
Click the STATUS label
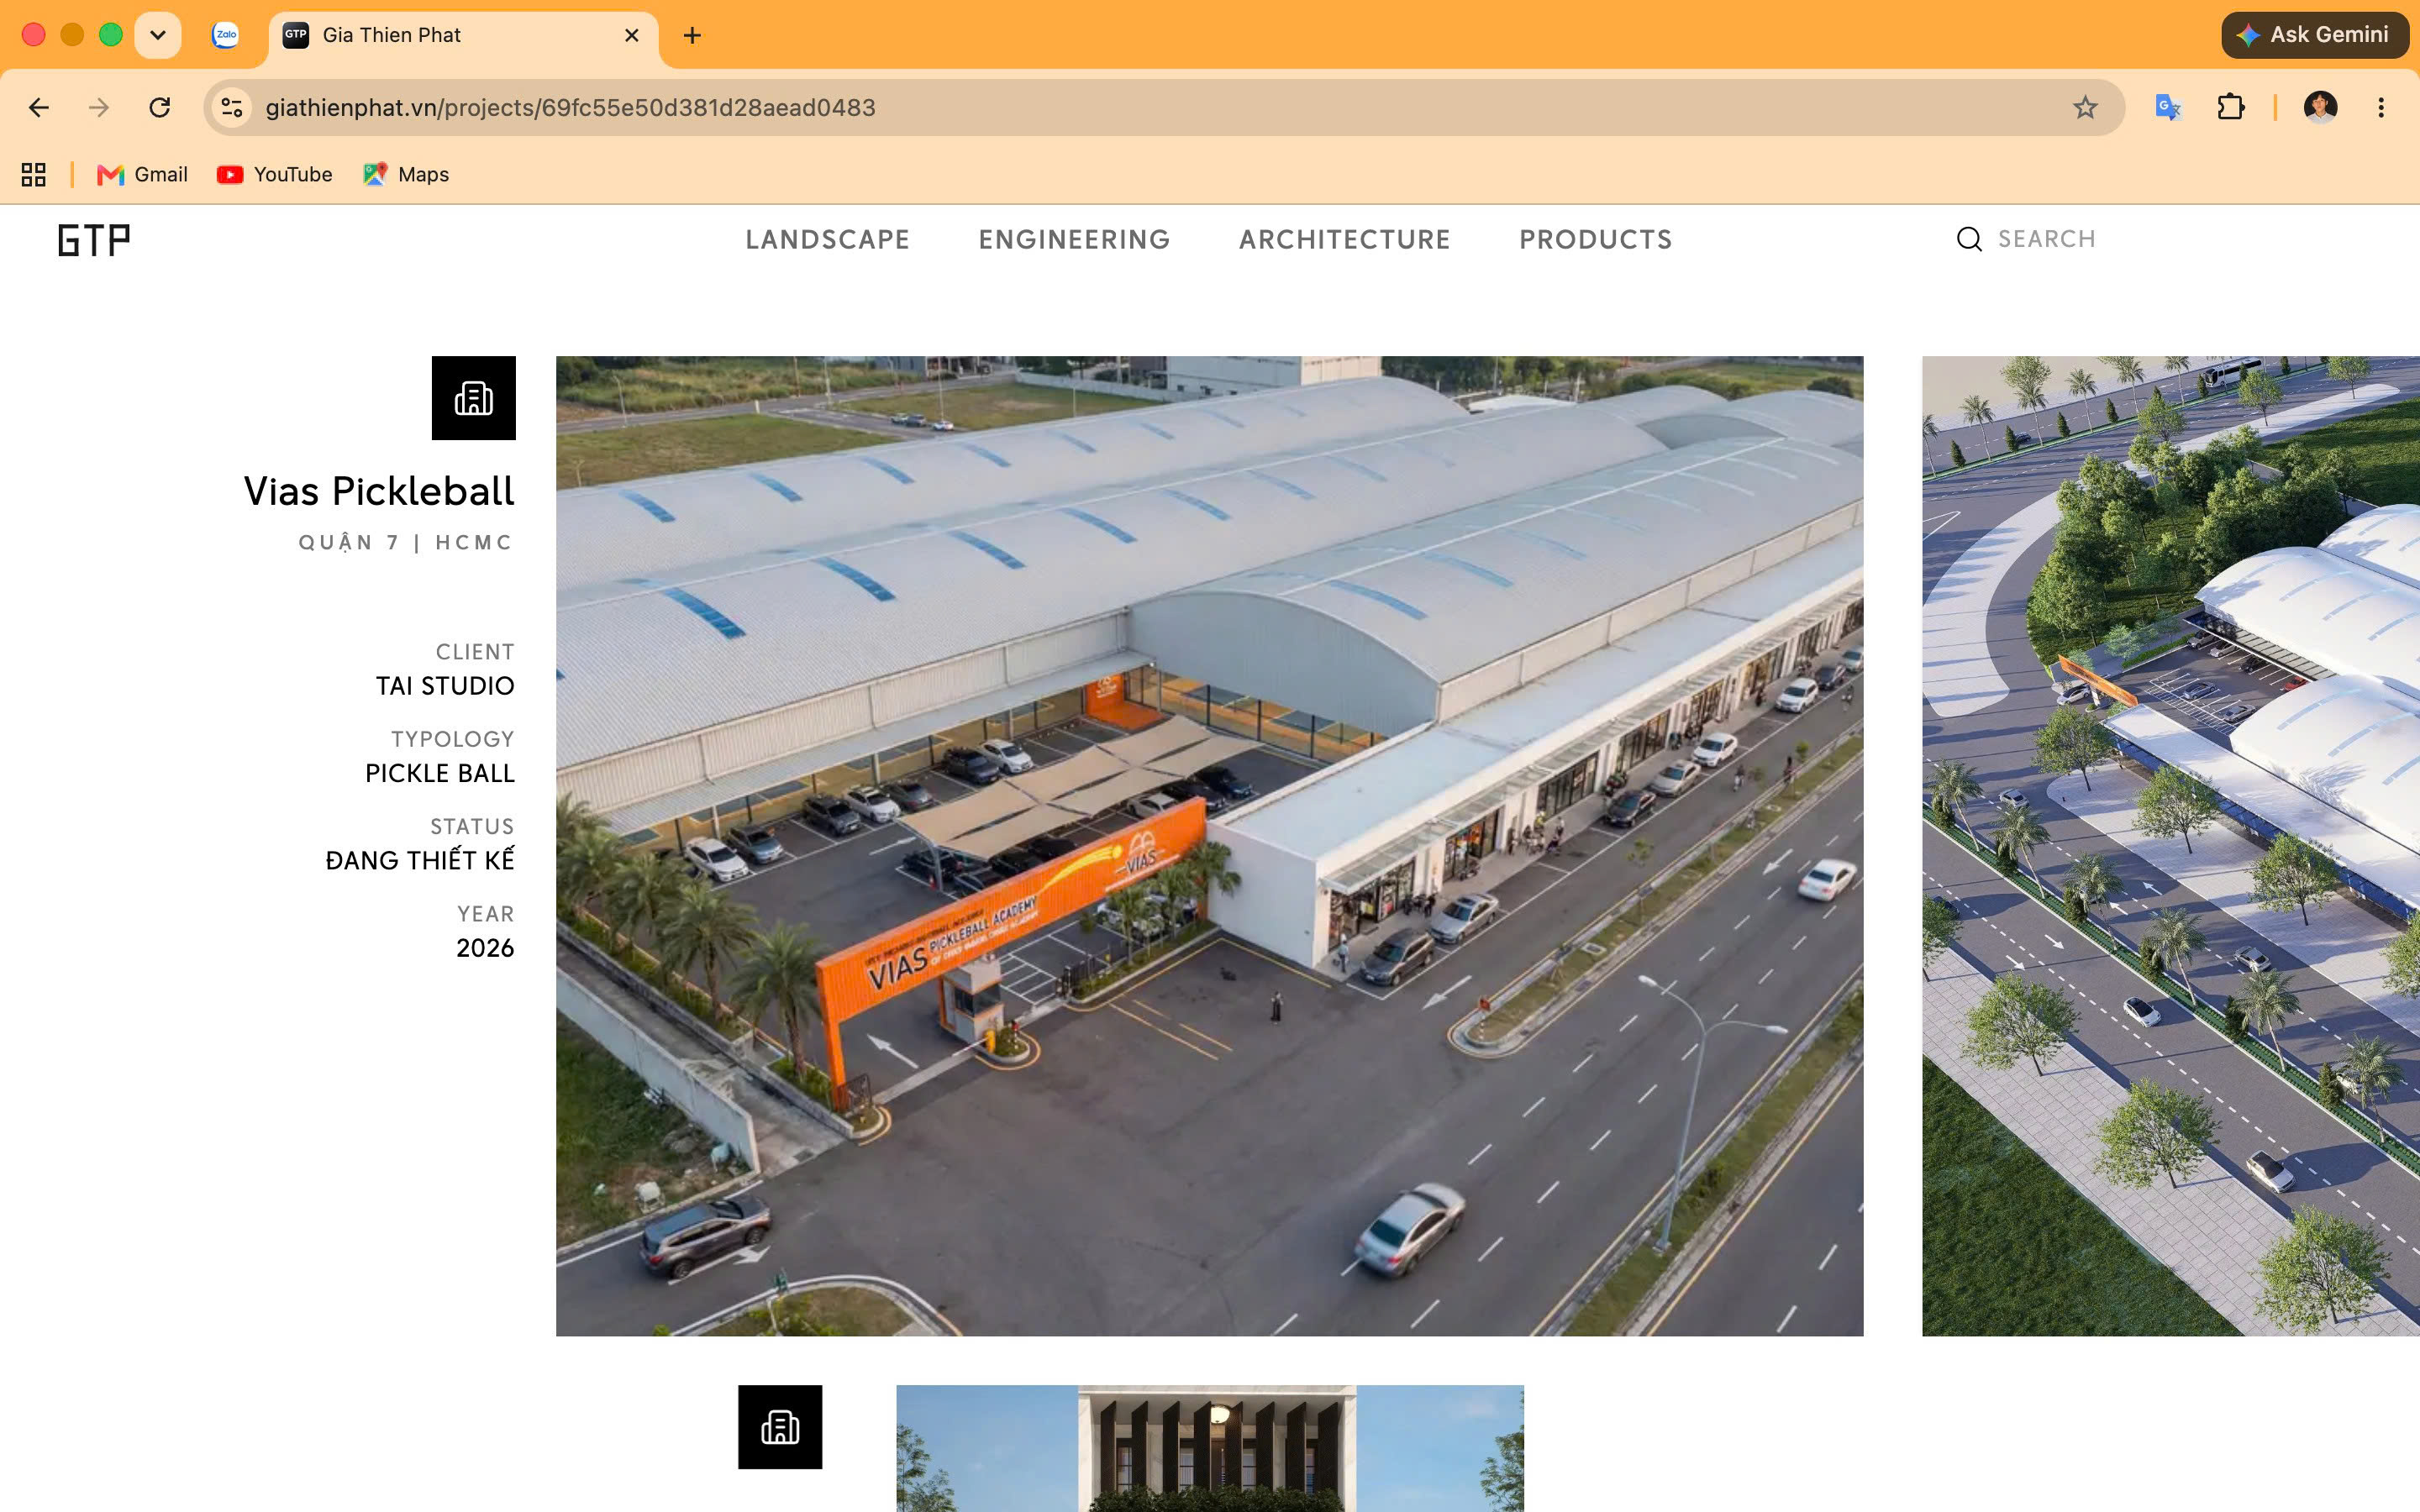pyautogui.click(x=472, y=826)
